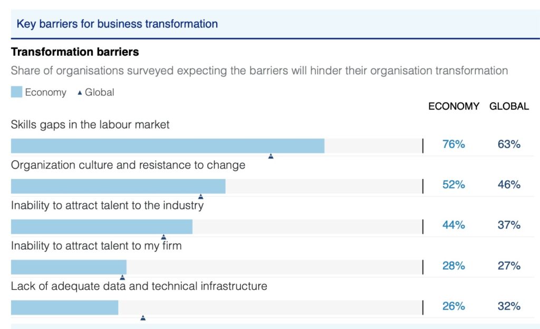The image size is (540, 329).
Task: Click the global marker under attract talent to firm bar
Action: pos(122,277)
